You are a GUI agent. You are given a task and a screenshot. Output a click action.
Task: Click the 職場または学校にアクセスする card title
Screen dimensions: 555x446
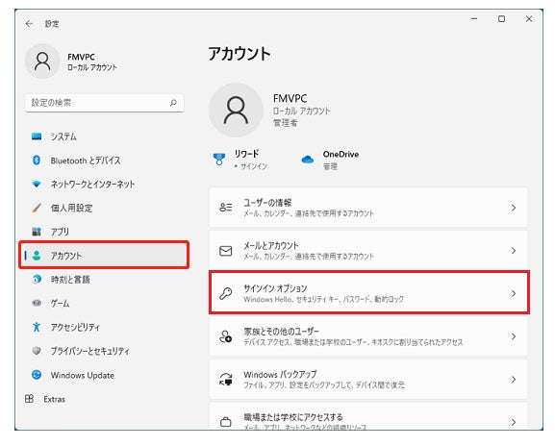293,417
